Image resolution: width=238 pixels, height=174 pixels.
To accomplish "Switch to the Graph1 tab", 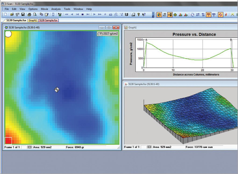I will [x=32, y=20].
